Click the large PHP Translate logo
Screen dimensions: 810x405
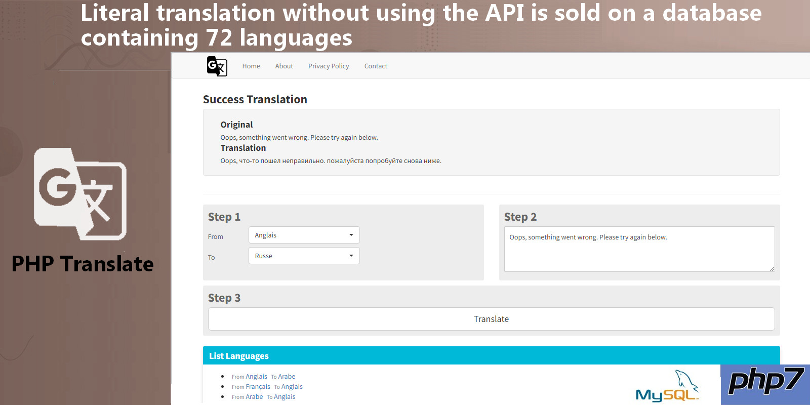tap(80, 194)
